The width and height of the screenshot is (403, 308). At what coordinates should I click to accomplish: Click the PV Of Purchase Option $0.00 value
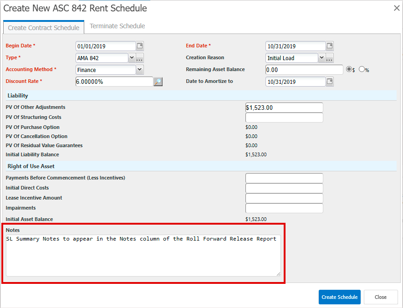[251, 127]
